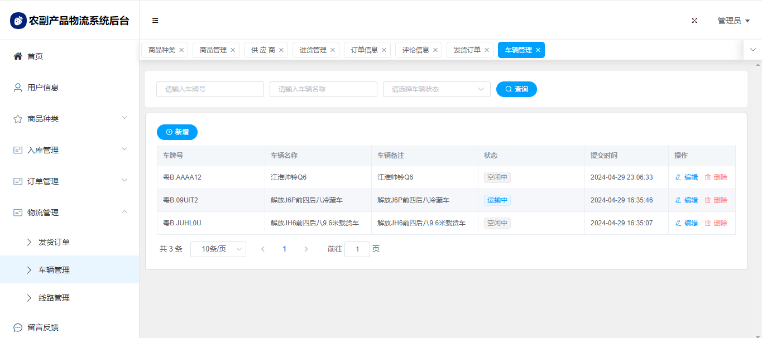
Task: Select 线路管理 in the sidebar
Action: (54, 298)
